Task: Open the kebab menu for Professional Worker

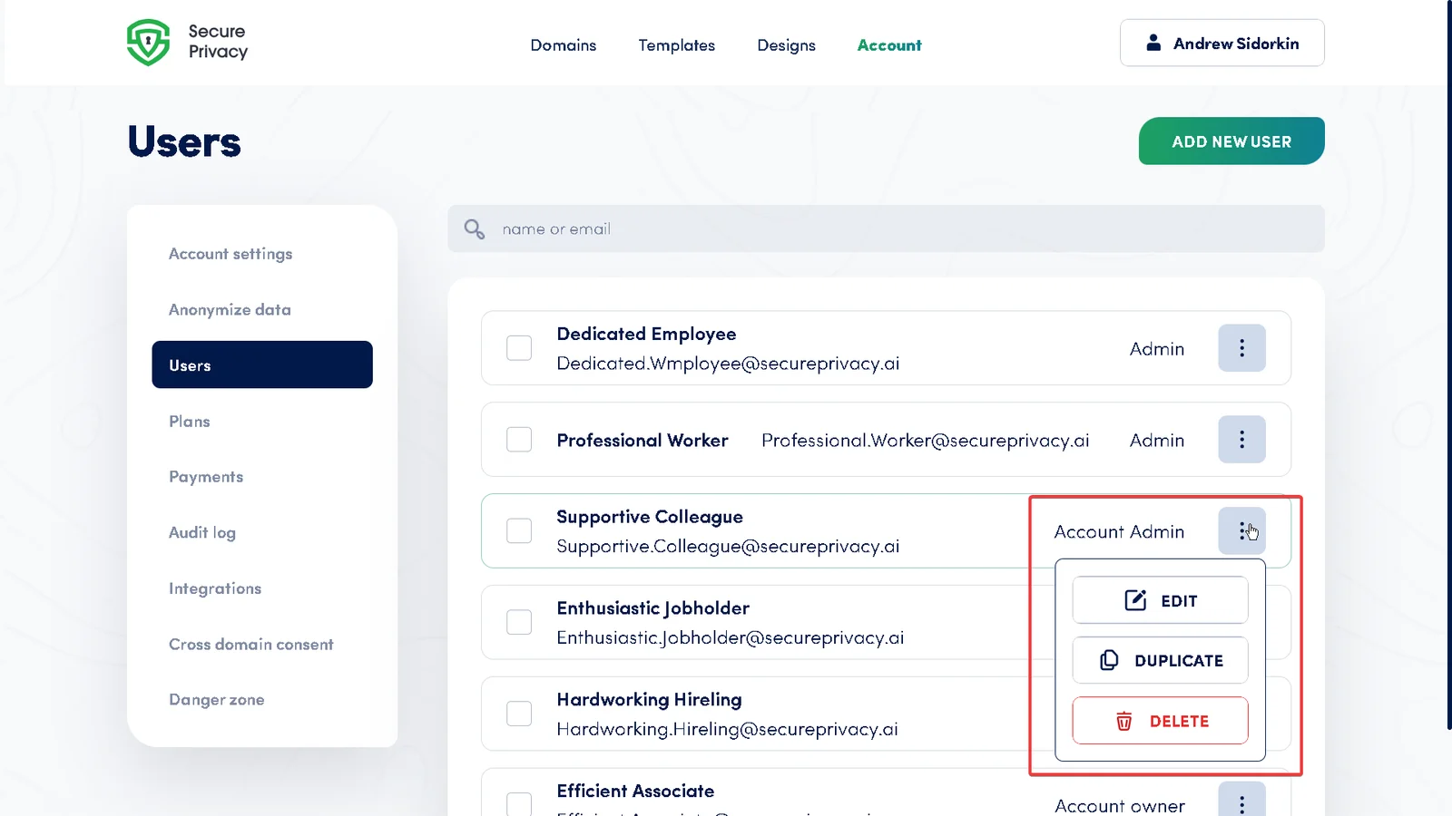Action: click(x=1242, y=439)
